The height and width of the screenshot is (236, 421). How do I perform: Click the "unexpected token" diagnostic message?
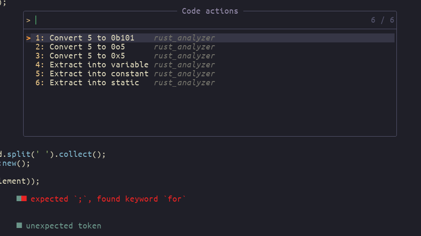pyautogui.click(x=63, y=226)
